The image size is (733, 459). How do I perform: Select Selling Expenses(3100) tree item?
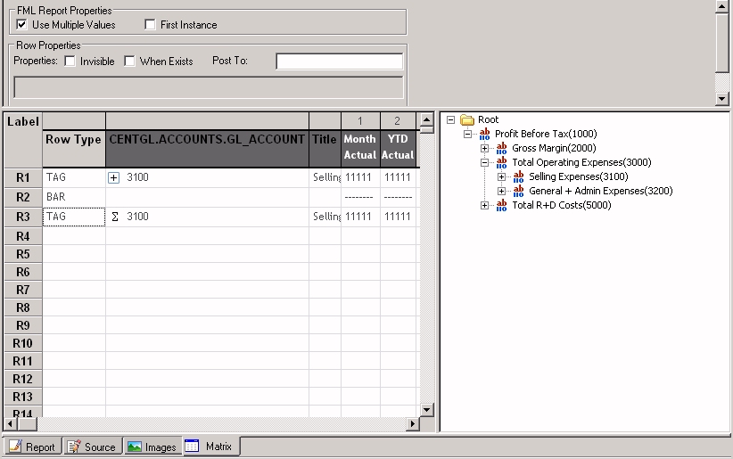pos(578,176)
